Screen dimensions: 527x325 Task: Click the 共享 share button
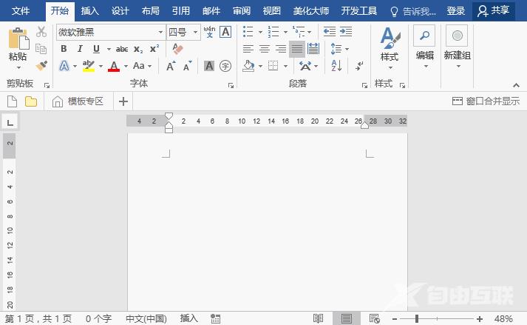[x=495, y=11]
